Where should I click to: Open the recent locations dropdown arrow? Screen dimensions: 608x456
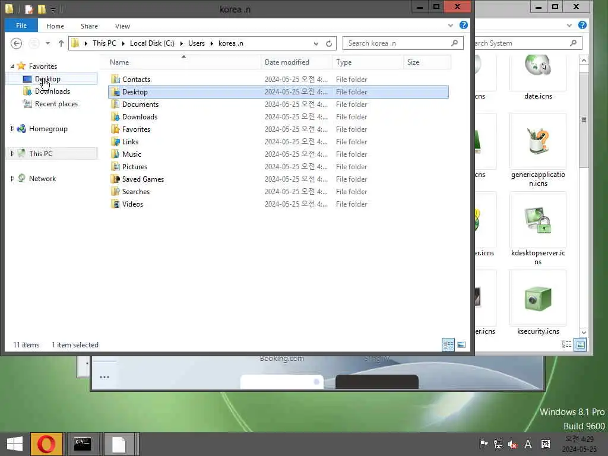click(47, 43)
